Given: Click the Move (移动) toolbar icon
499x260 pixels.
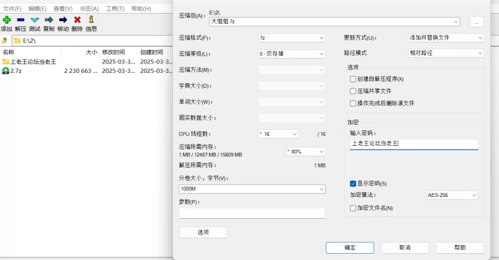Looking at the screenshot, I should click(x=63, y=20).
